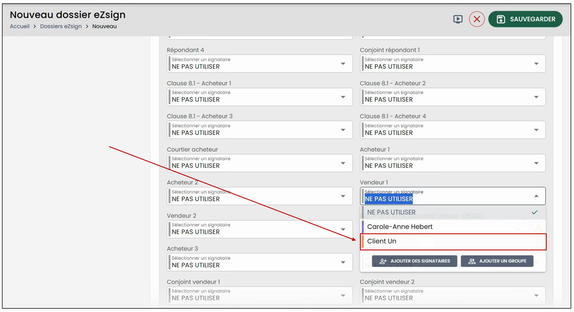Open the Vendeur 2 signer dropdown
The width and height of the screenshot is (574, 312).
click(260, 229)
